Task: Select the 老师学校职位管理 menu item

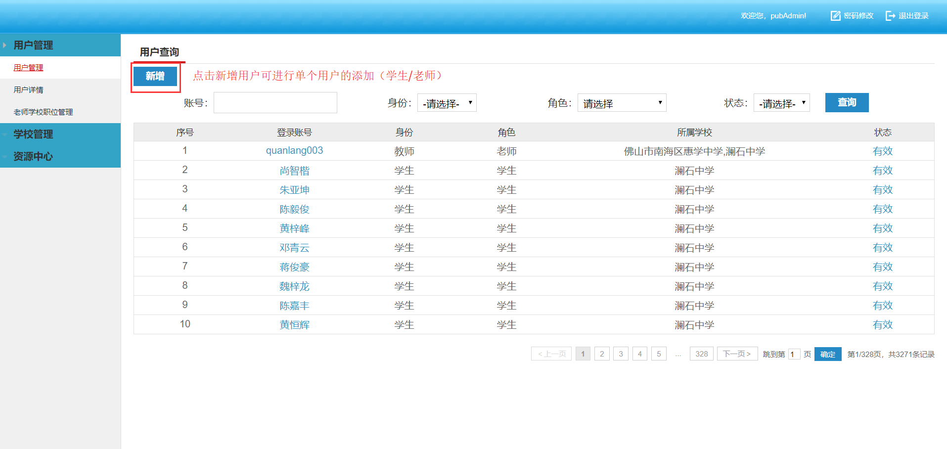Action: pos(43,112)
